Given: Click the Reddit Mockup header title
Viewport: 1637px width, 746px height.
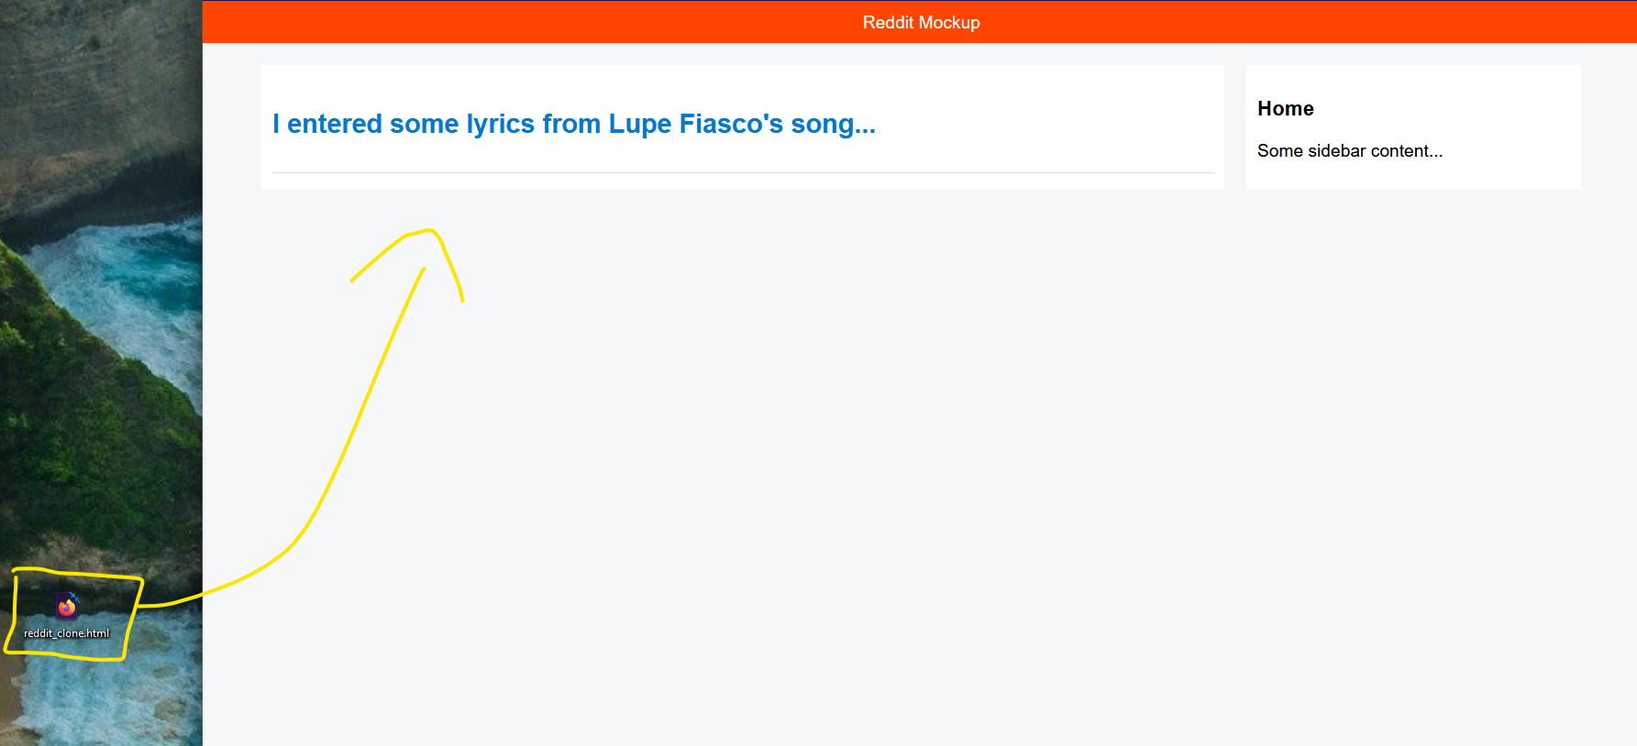Looking at the screenshot, I should (x=921, y=22).
